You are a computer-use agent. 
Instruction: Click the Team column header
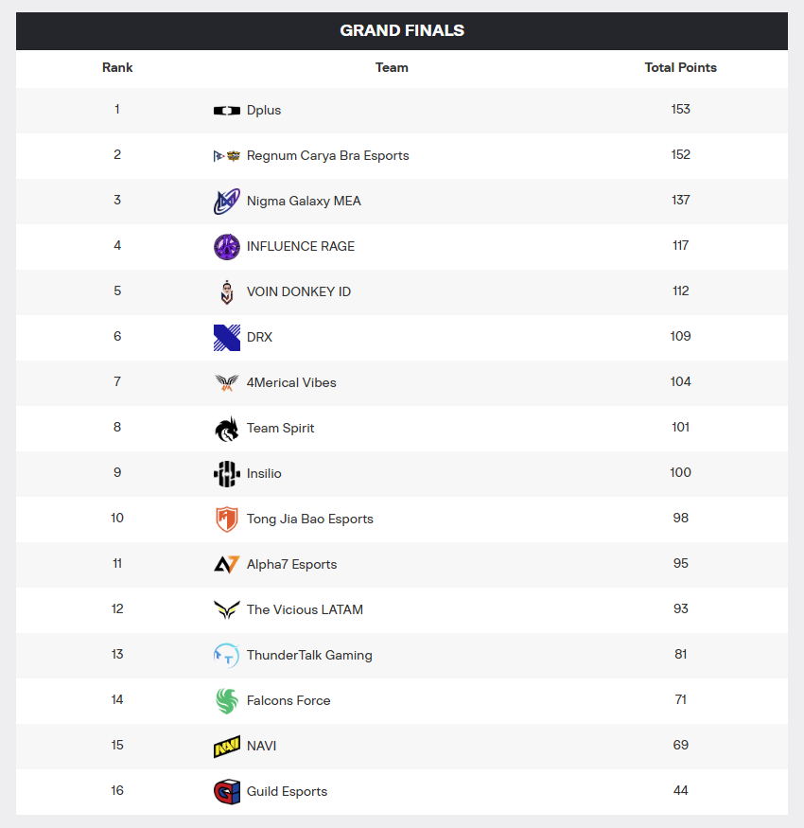[x=392, y=68]
